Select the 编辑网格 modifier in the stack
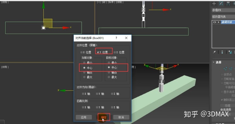Image resolution: width=235 pixels, height=124 pixels. pyautogui.click(x=228, y=22)
